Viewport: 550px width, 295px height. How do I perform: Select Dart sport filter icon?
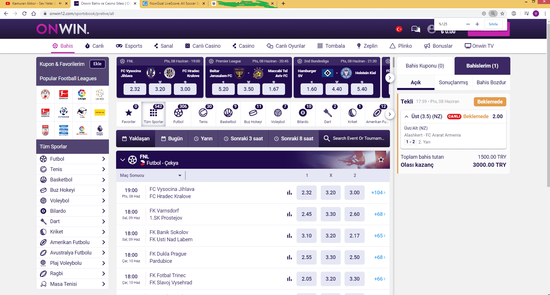click(x=328, y=114)
